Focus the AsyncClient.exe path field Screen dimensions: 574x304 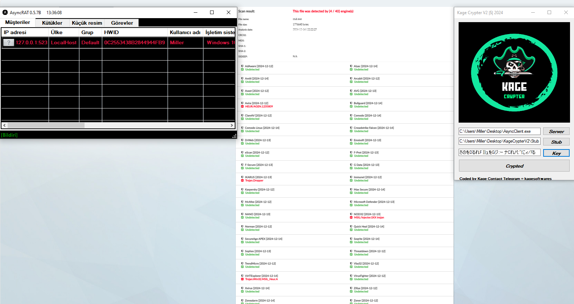pos(500,131)
